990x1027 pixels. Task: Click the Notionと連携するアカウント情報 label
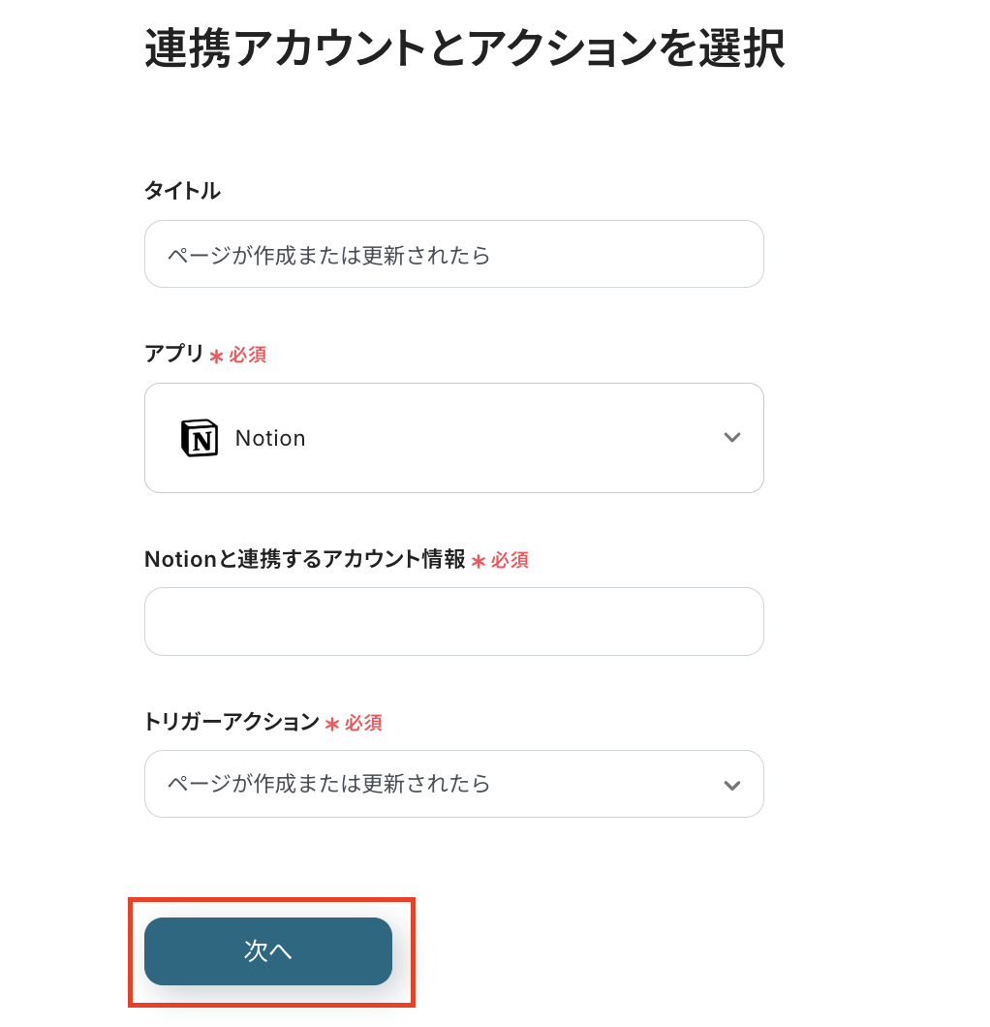(x=305, y=559)
